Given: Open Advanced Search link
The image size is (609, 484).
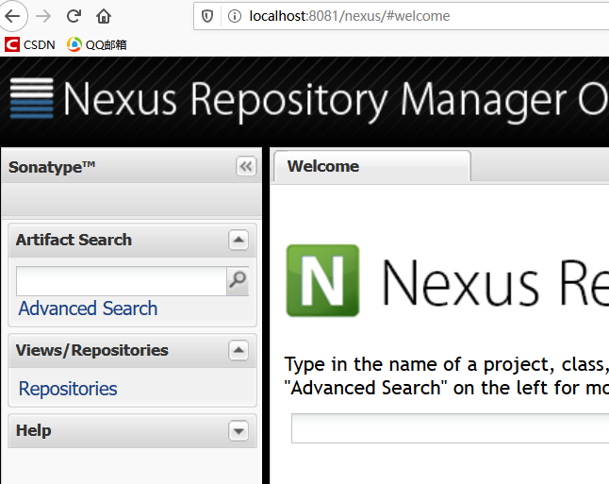Looking at the screenshot, I should [x=88, y=309].
